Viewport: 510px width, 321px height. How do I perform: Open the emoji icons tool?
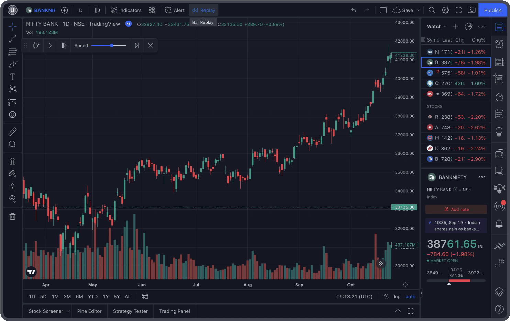[x=12, y=115]
